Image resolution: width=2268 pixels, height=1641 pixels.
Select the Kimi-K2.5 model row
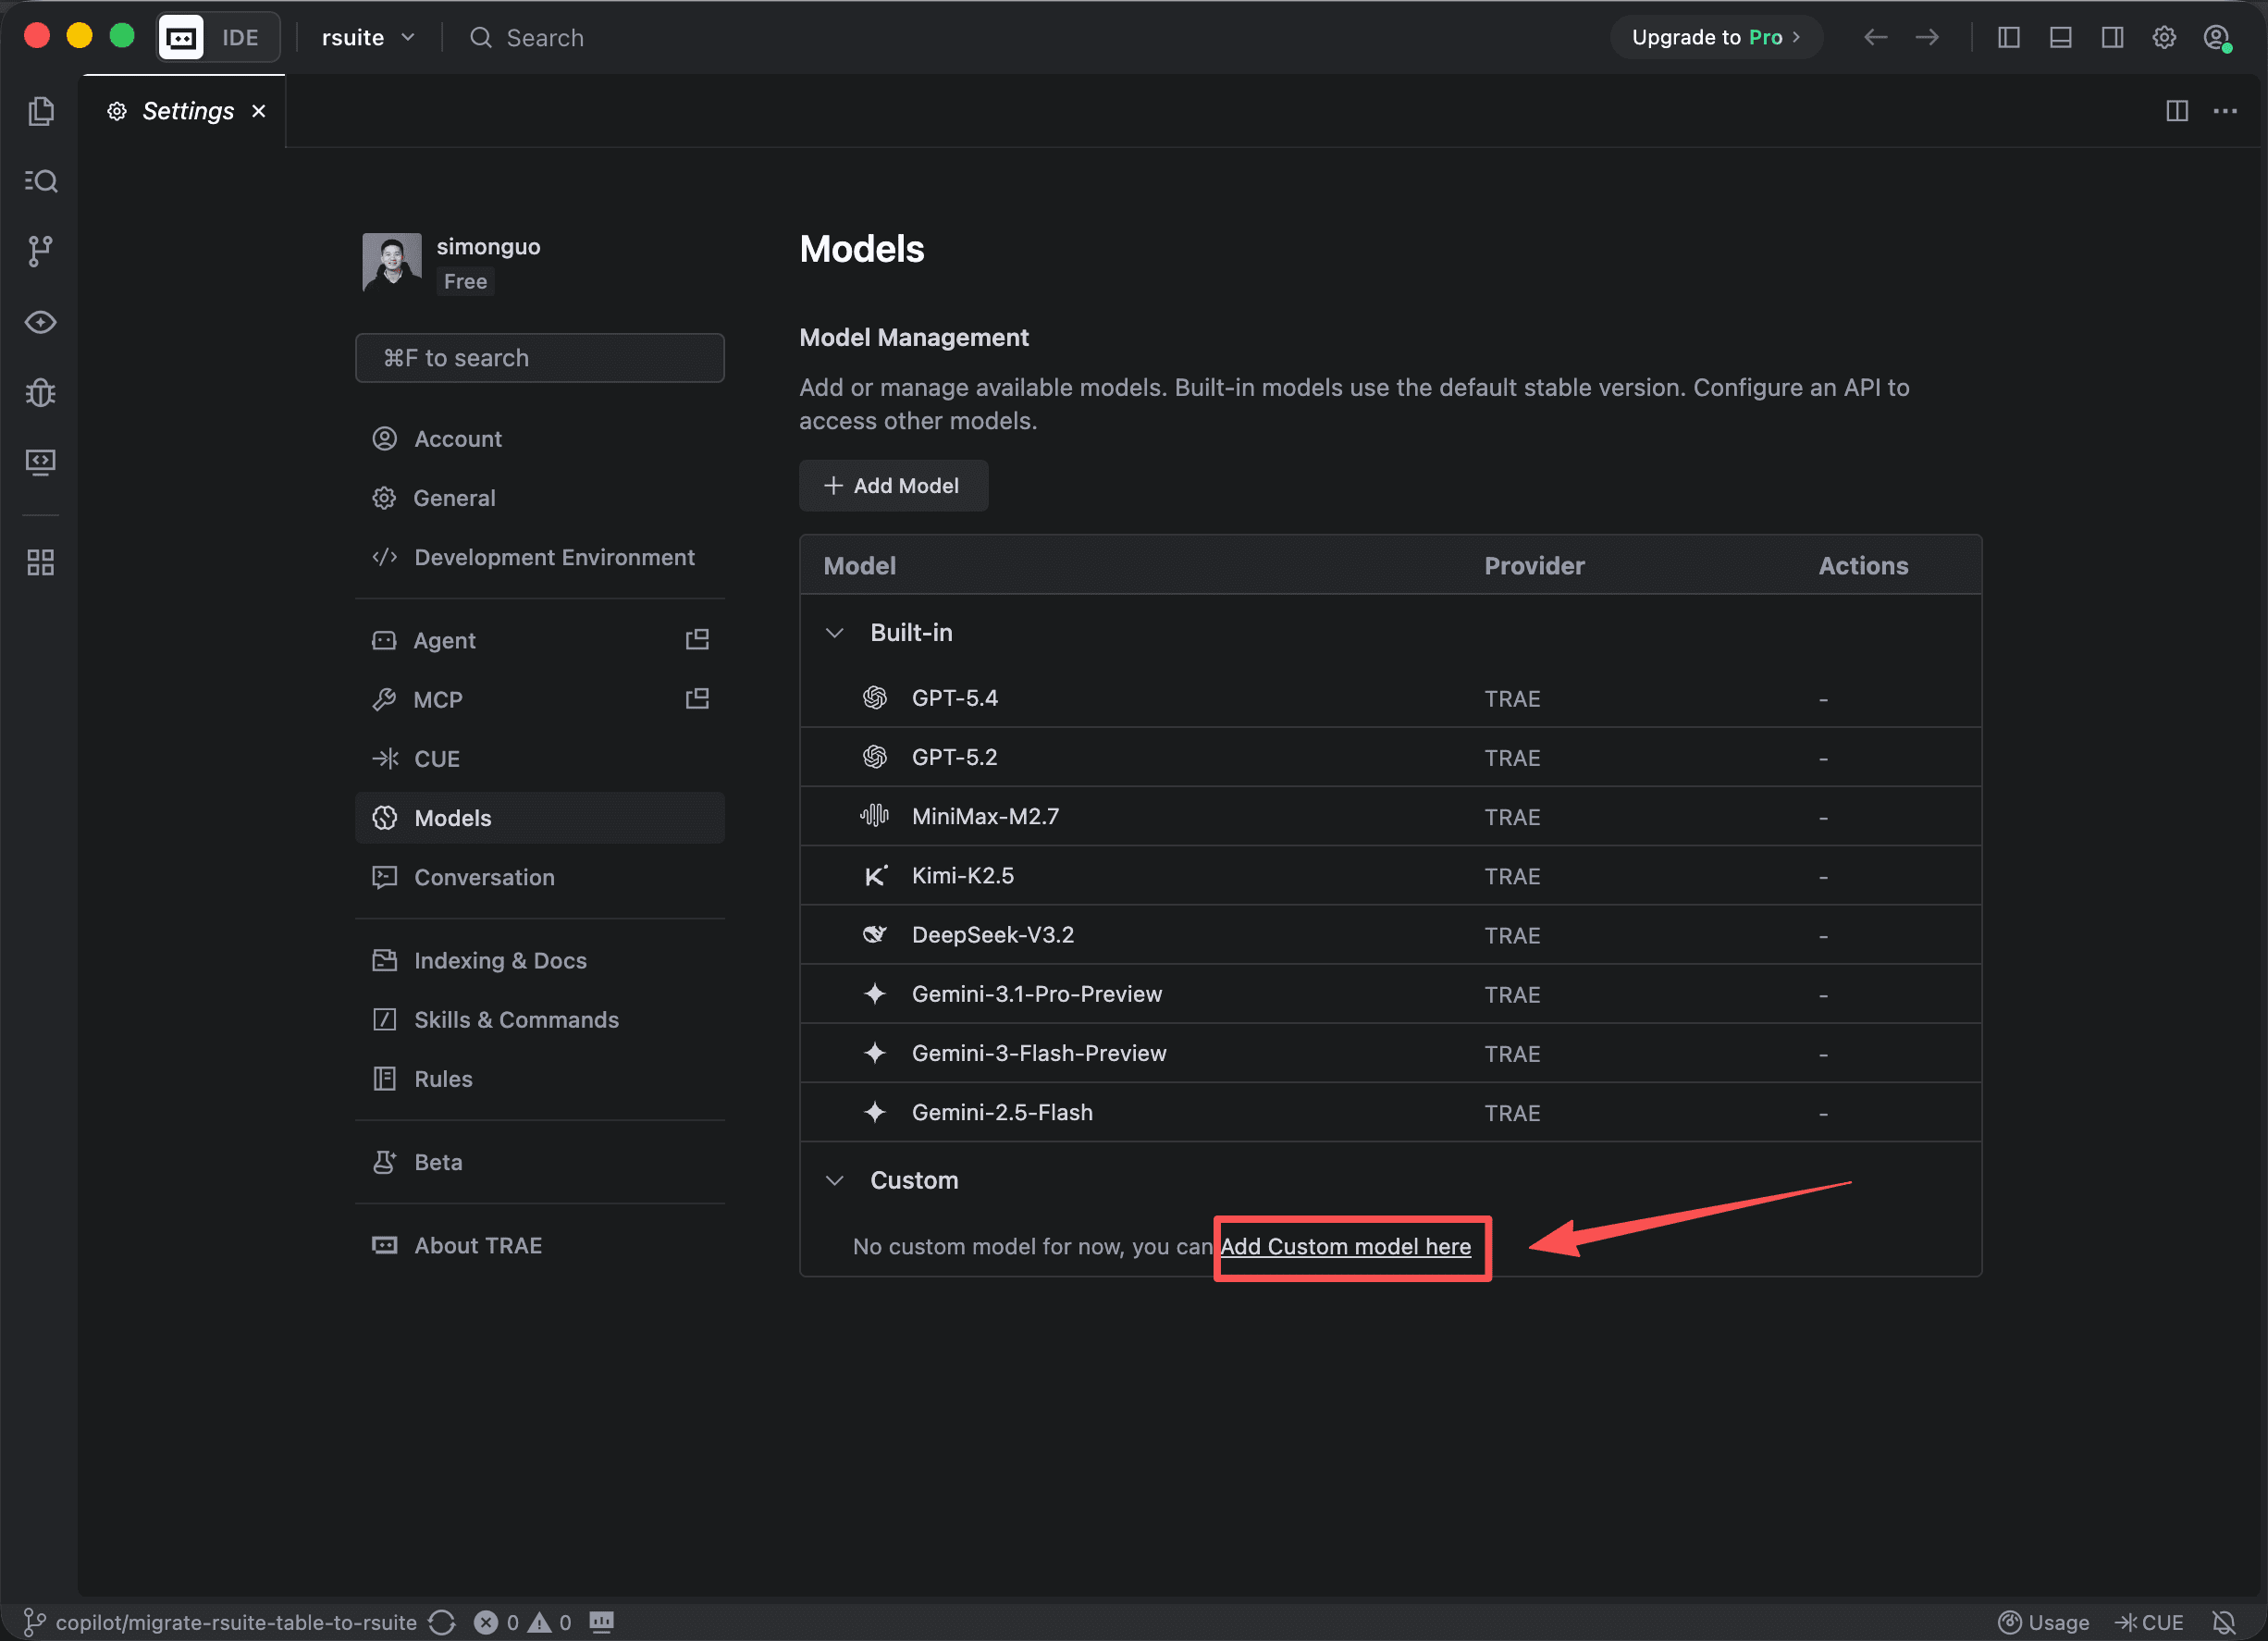point(1390,876)
